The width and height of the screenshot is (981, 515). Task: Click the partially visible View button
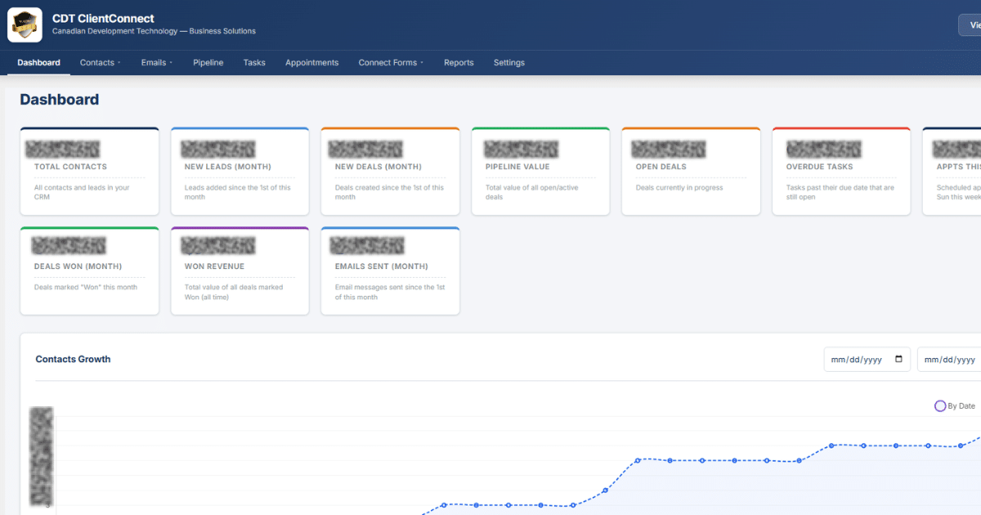coord(970,25)
